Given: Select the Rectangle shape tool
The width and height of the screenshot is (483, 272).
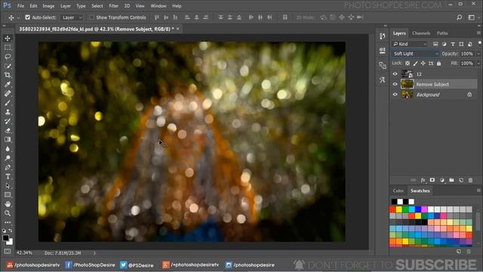Looking at the screenshot, I should point(8,195).
